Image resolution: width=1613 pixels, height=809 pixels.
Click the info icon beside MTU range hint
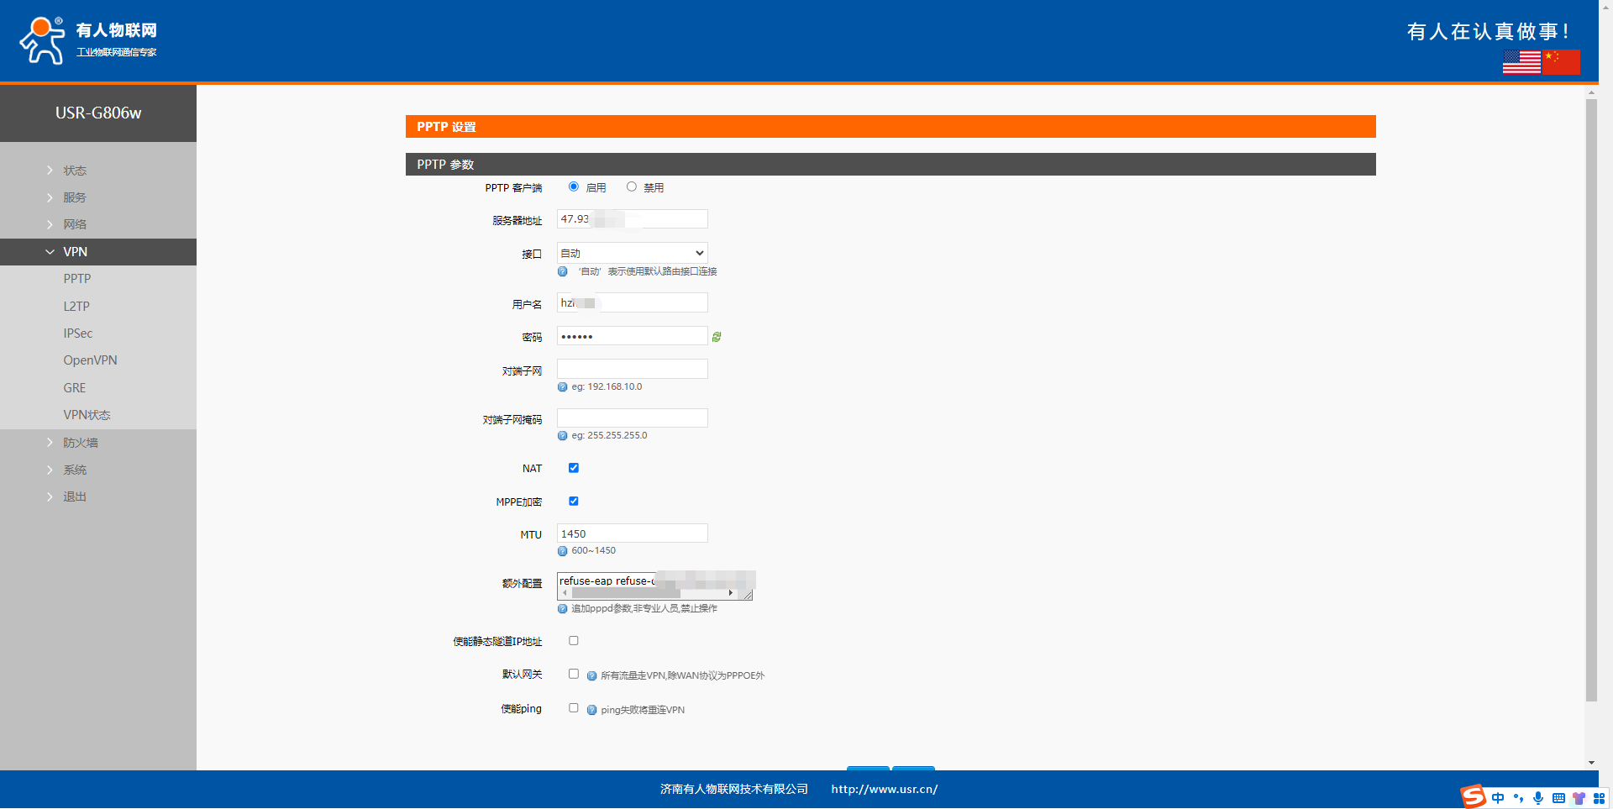[563, 551]
